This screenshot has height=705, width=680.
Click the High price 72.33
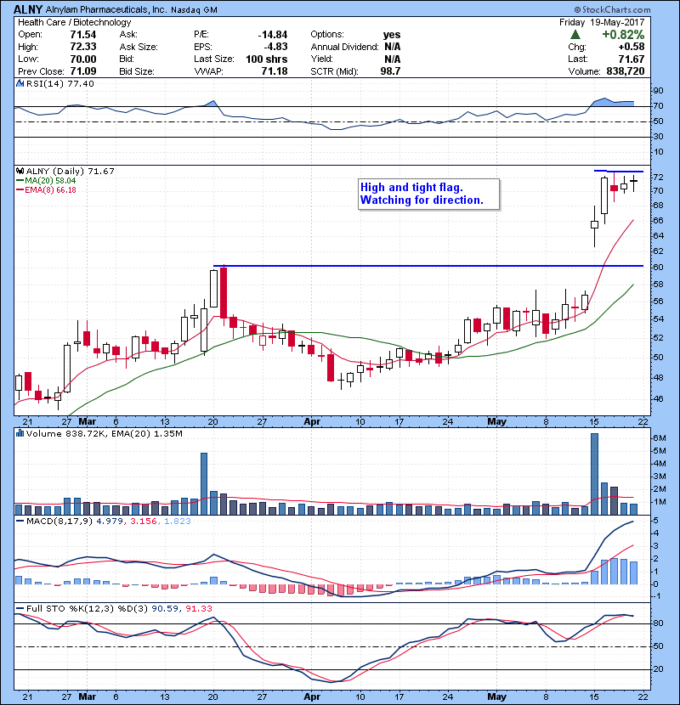click(83, 47)
